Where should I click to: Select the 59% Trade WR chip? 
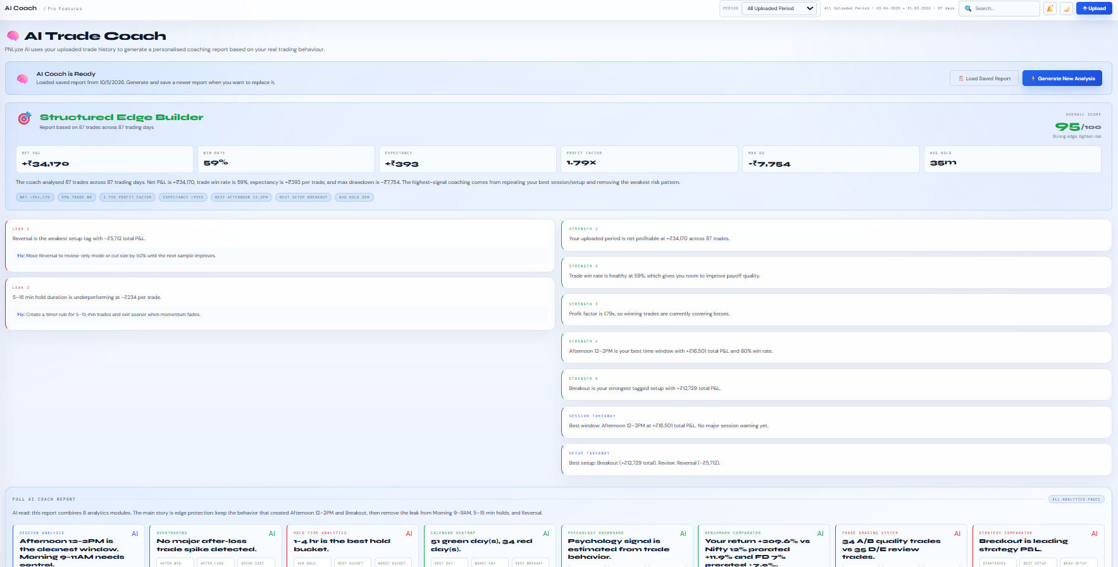tap(77, 197)
